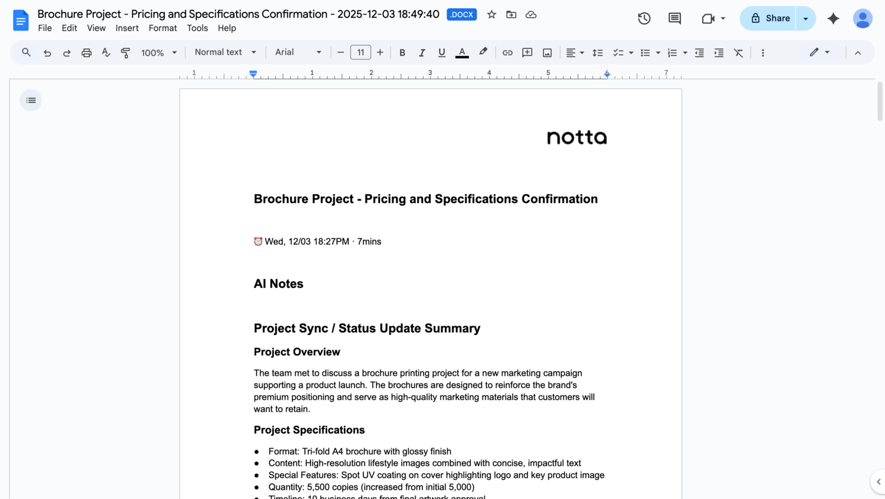The height and width of the screenshot is (499, 885).
Task: Open the zoom level dropdown
Action: (158, 52)
